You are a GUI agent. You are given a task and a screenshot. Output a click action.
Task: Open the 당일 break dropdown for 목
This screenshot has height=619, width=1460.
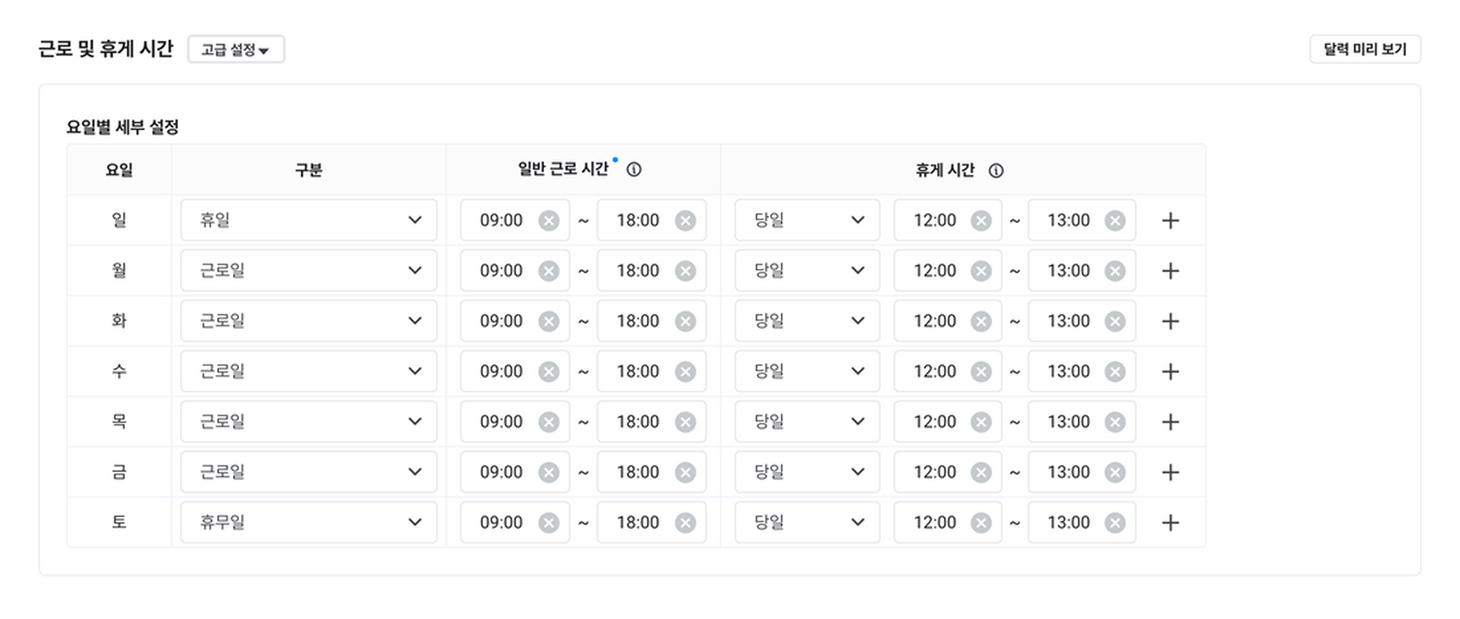(x=807, y=422)
